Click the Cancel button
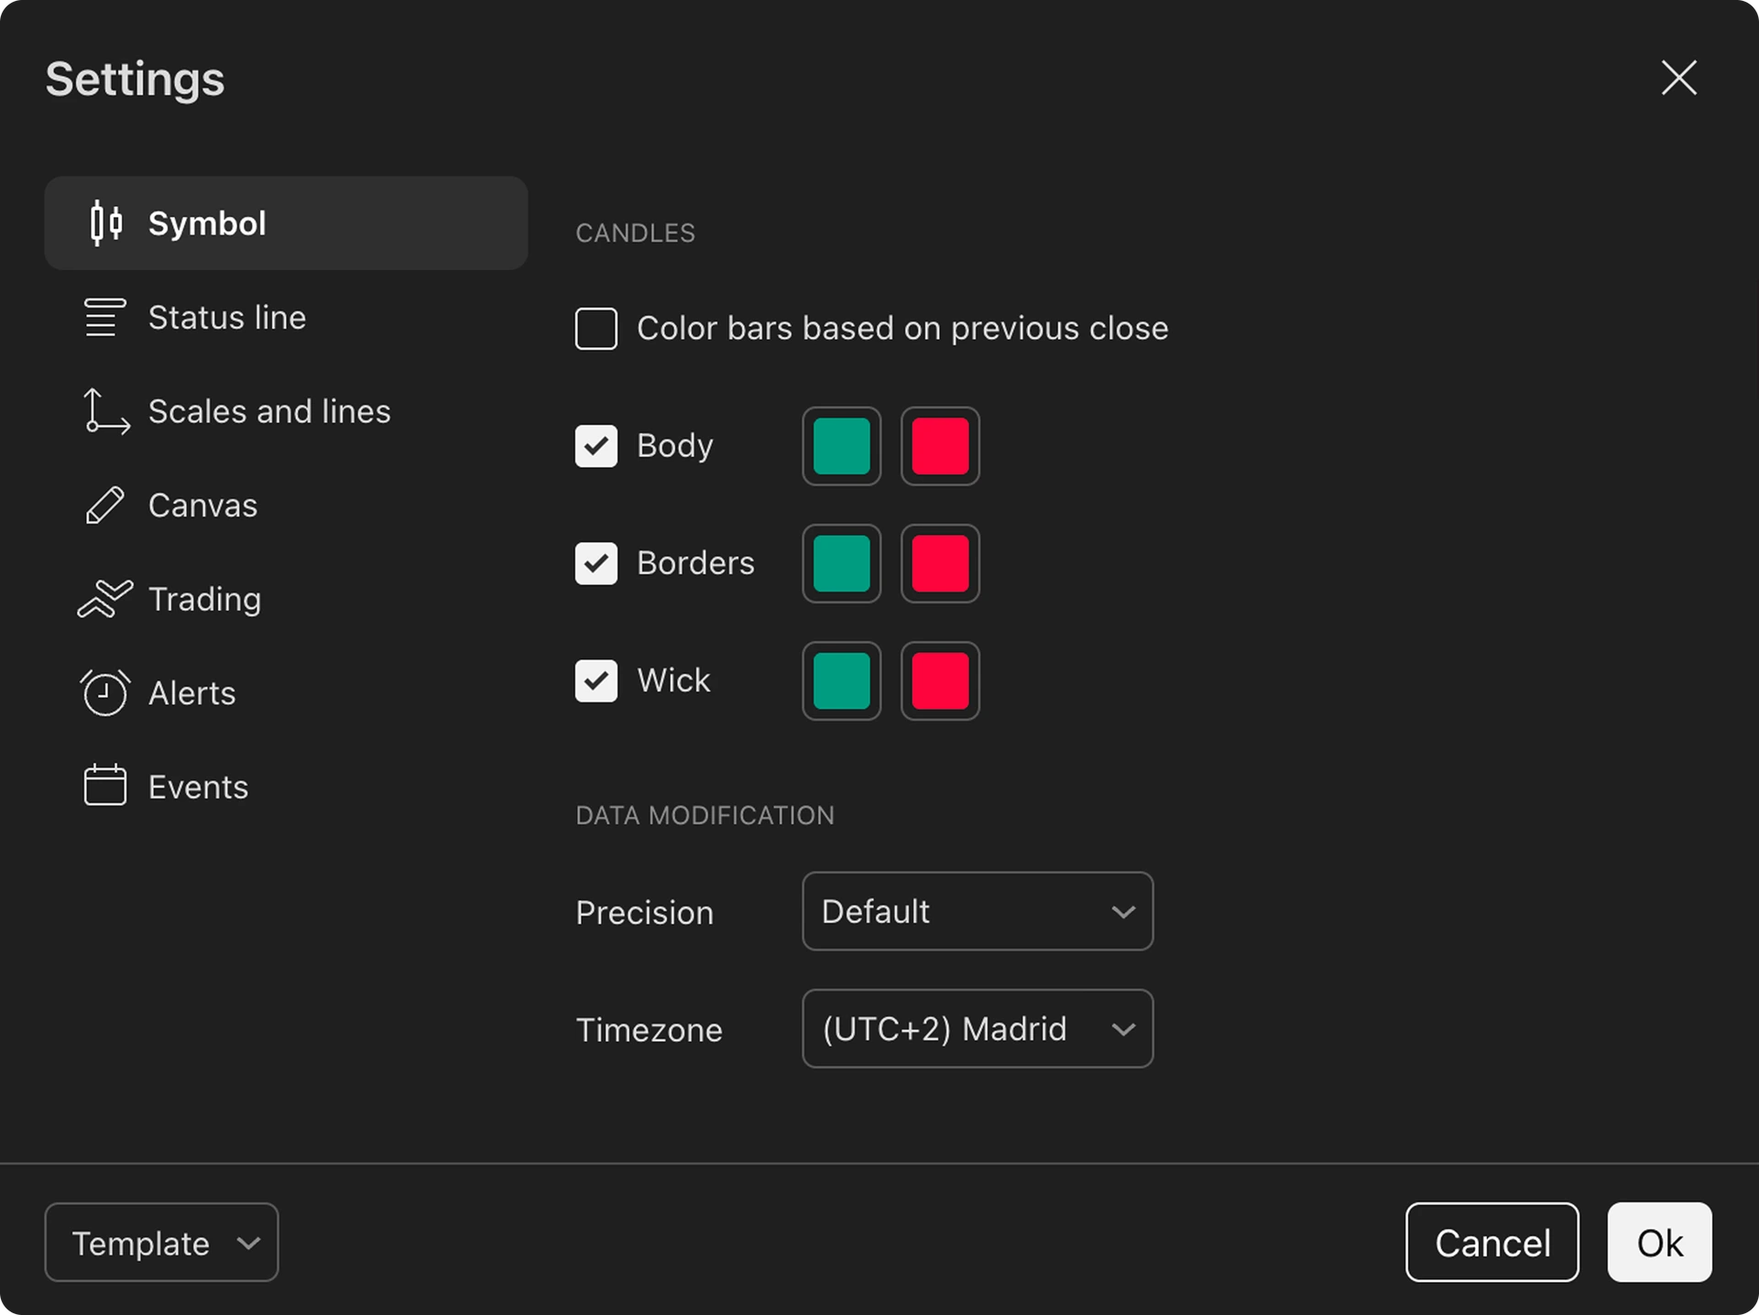 point(1492,1243)
